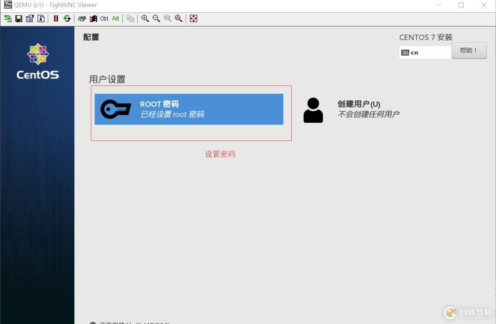
Task: Pause the viewer with the pause icon
Action: tap(56, 19)
